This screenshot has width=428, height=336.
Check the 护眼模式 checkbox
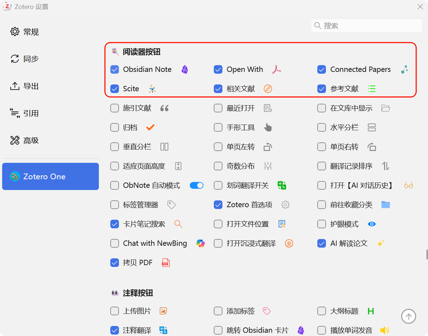click(322, 224)
